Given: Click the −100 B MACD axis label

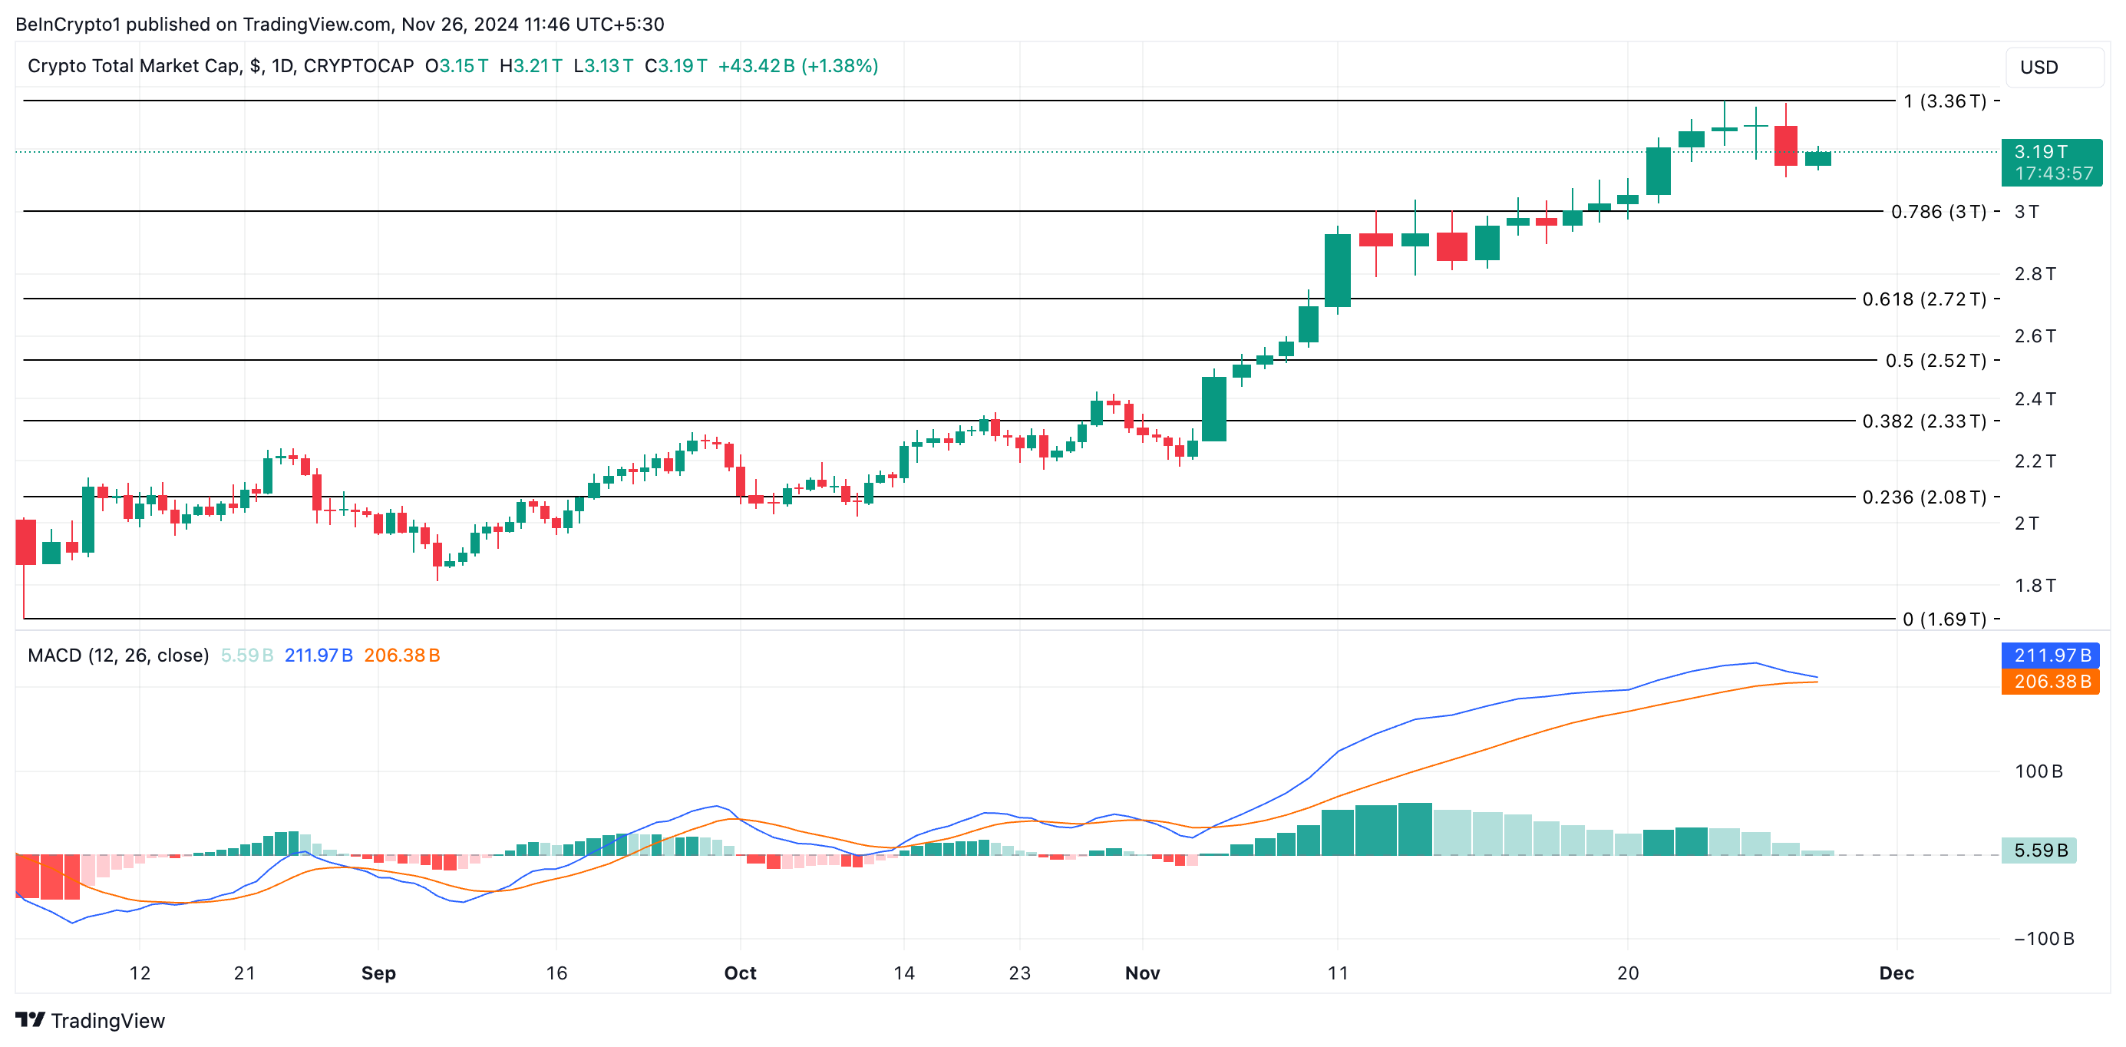Looking at the screenshot, I should [x=2043, y=938].
